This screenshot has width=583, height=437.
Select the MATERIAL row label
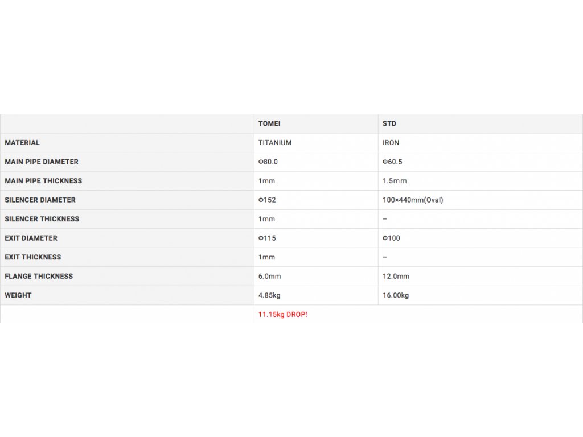(x=22, y=143)
